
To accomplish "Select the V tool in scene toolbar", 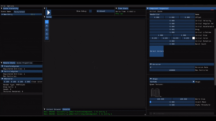I will click(x=47, y=22).
